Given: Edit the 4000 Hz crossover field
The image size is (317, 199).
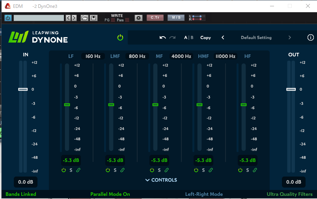Looking at the screenshot, I should pyautogui.click(x=181, y=56).
